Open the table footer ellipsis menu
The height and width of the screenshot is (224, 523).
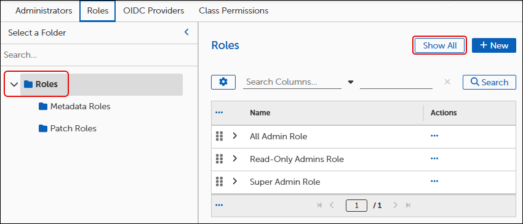pos(219,205)
